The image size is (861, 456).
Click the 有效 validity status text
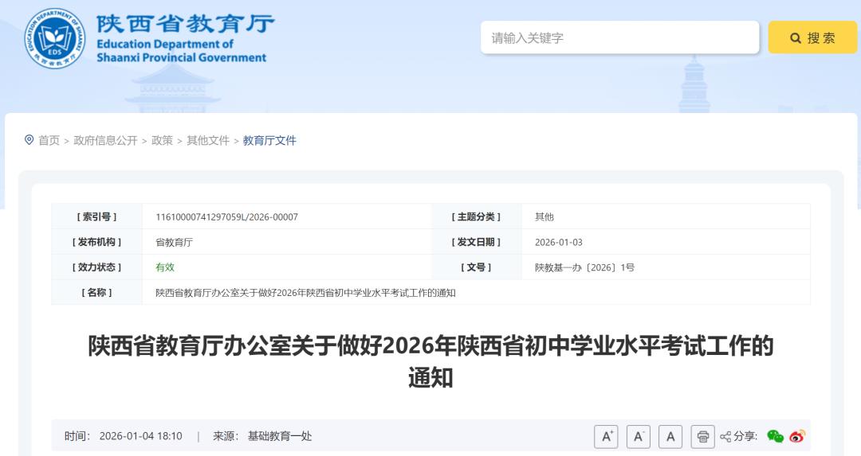pos(165,267)
